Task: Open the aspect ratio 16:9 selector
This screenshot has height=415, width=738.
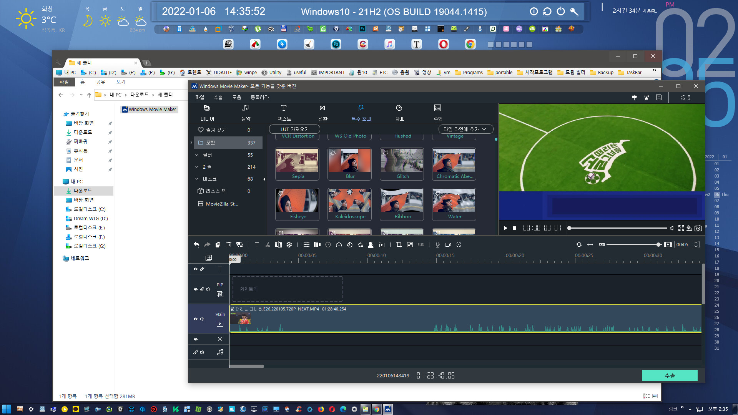Action: tap(686, 98)
